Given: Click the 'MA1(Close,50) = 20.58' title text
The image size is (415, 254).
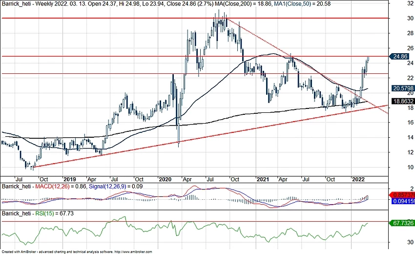Looking at the screenshot, I should coord(302,4).
